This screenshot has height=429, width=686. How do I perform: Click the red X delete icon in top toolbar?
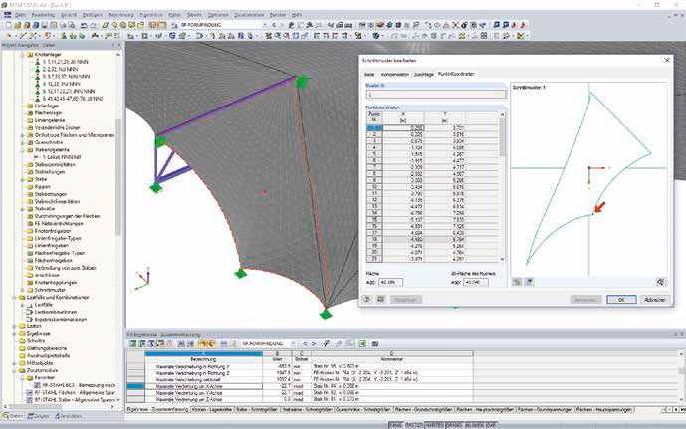(455, 25)
